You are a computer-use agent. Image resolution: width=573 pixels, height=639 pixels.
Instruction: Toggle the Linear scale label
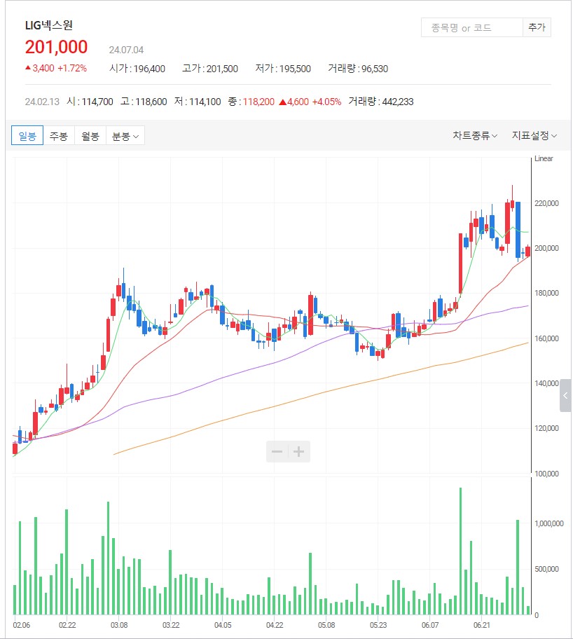pos(544,159)
